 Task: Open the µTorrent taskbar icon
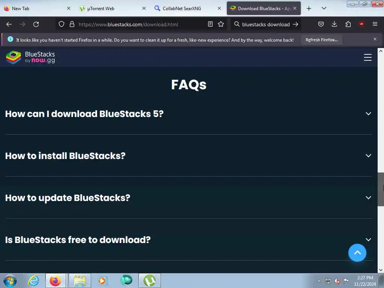point(150,280)
